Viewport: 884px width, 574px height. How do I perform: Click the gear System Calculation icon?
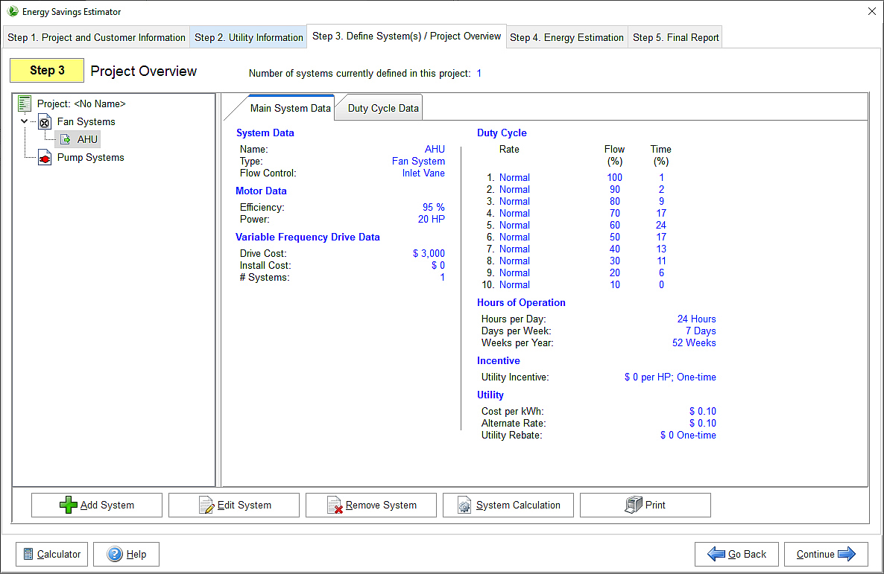[465, 506]
